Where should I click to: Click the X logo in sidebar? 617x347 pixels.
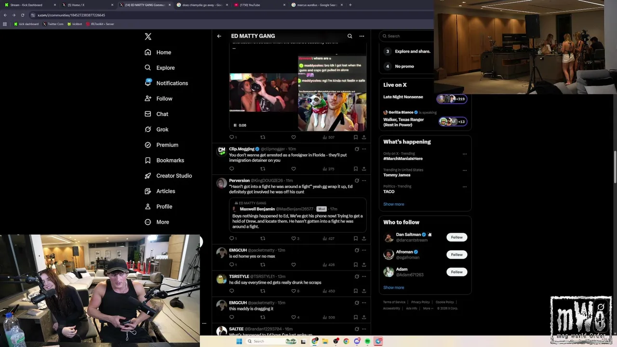148,37
